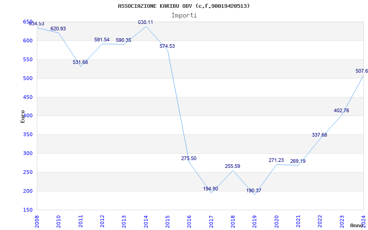Click the 271.23 data label
Viewport: 368px width, 230px height.
click(x=276, y=160)
